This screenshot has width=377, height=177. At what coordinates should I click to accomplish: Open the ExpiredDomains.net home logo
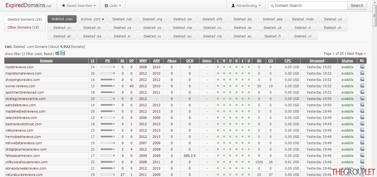tap(28, 6)
